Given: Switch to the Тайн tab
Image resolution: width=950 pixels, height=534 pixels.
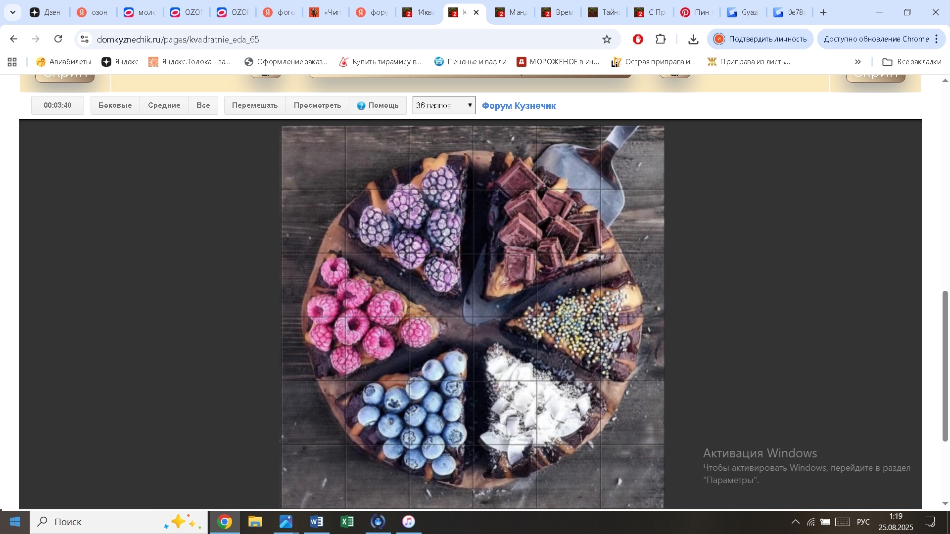Looking at the screenshot, I should [x=604, y=12].
